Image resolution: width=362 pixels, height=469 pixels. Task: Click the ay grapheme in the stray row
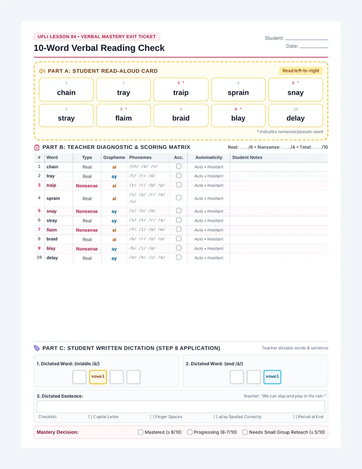tap(114, 221)
